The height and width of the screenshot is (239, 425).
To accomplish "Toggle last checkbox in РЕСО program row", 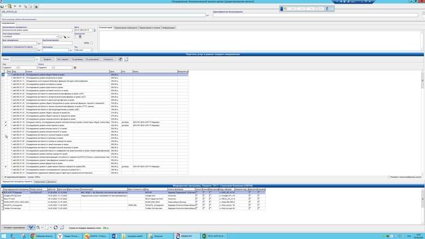I will 258,199.
